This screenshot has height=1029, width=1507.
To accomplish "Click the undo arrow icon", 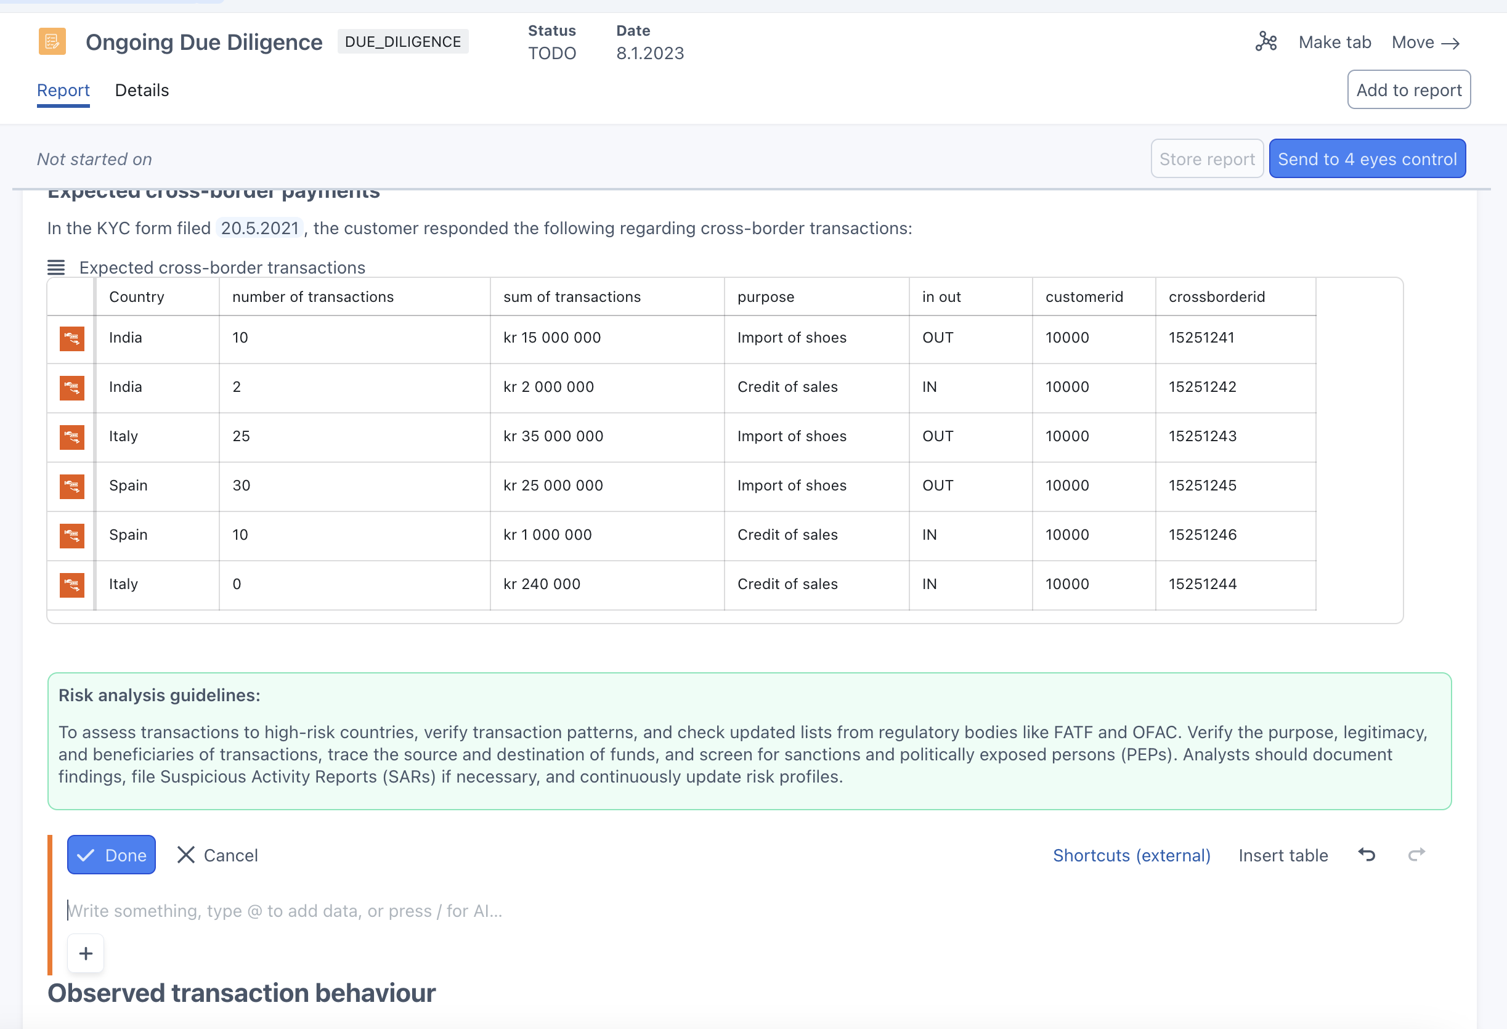I will pyautogui.click(x=1365, y=853).
